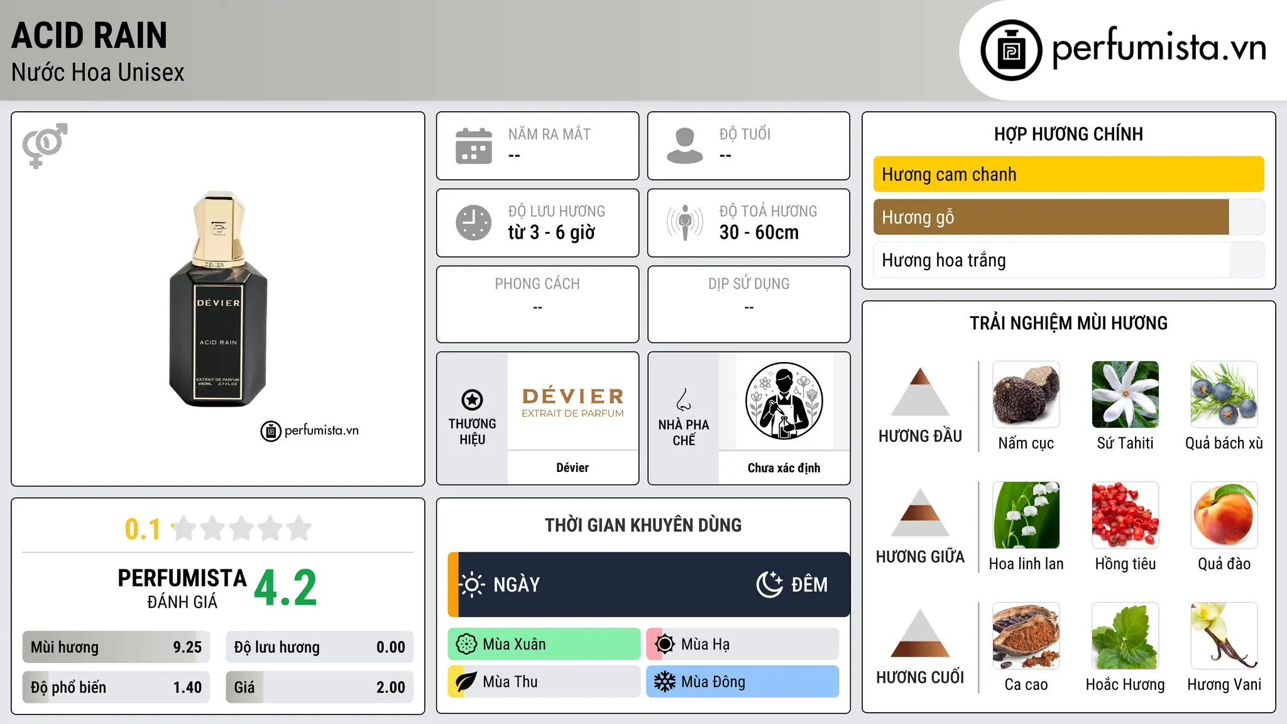Open the Sứ Tahiti note image

(x=1125, y=395)
